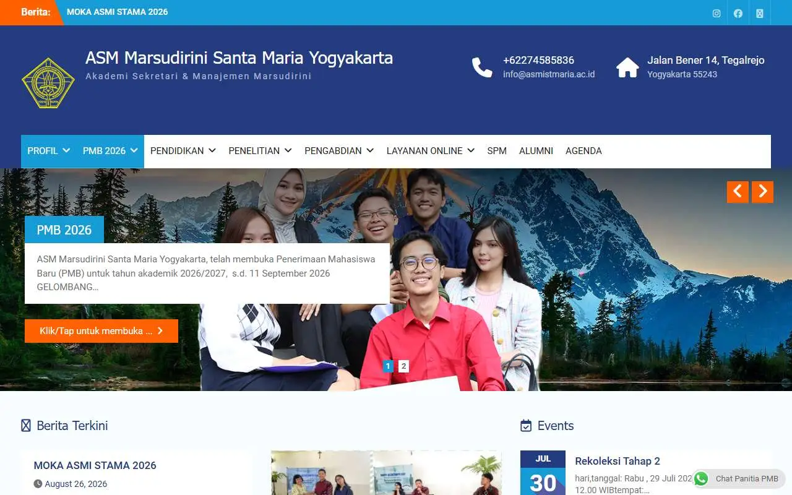Open the Facebook social icon
Screen dimensions: 792x495
[x=738, y=13]
